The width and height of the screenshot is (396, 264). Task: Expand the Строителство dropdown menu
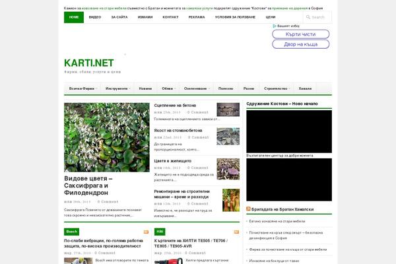coord(277,88)
